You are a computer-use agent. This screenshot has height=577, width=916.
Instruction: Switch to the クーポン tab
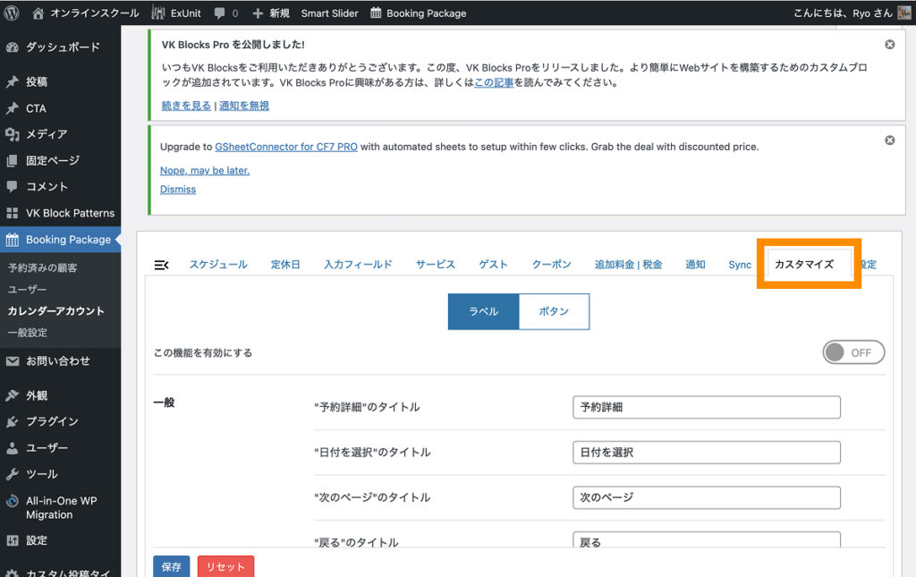click(x=551, y=265)
